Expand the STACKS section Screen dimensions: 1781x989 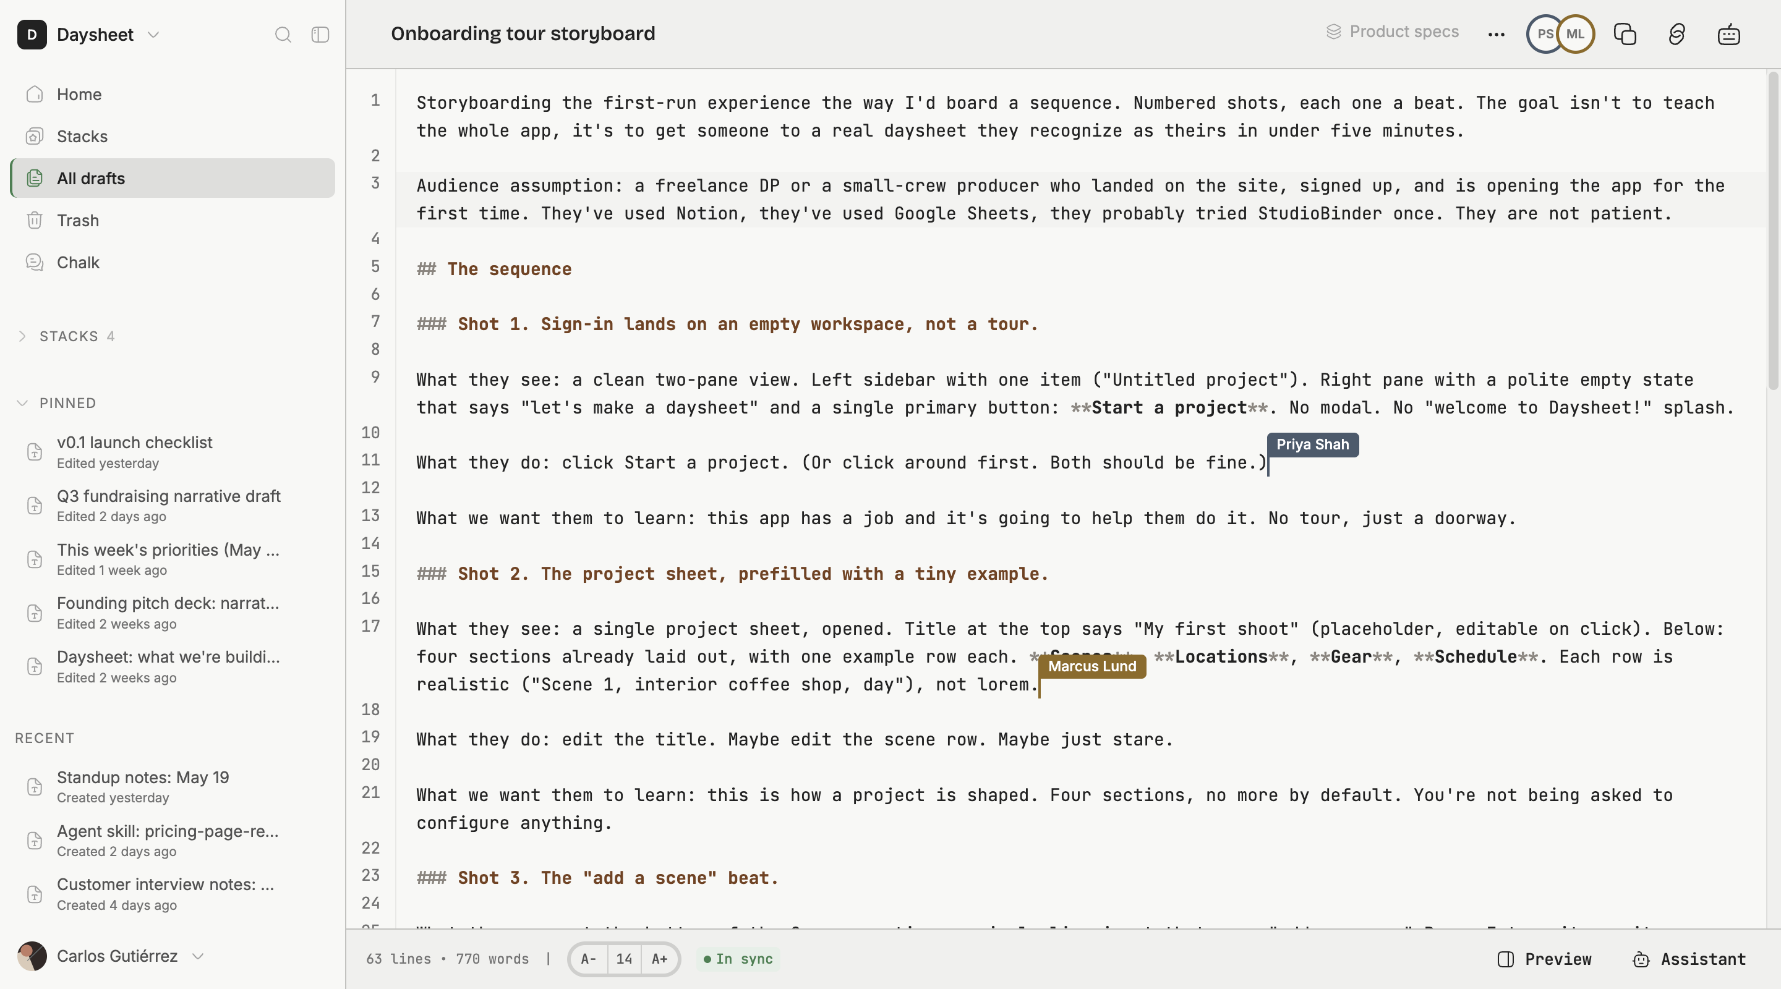(x=22, y=337)
